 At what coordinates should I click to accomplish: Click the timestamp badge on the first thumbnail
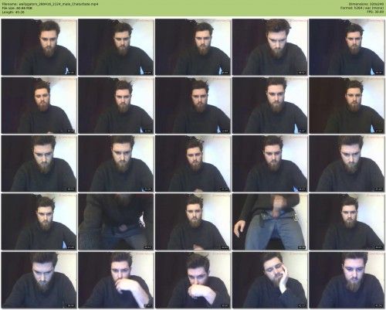(x=70, y=73)
